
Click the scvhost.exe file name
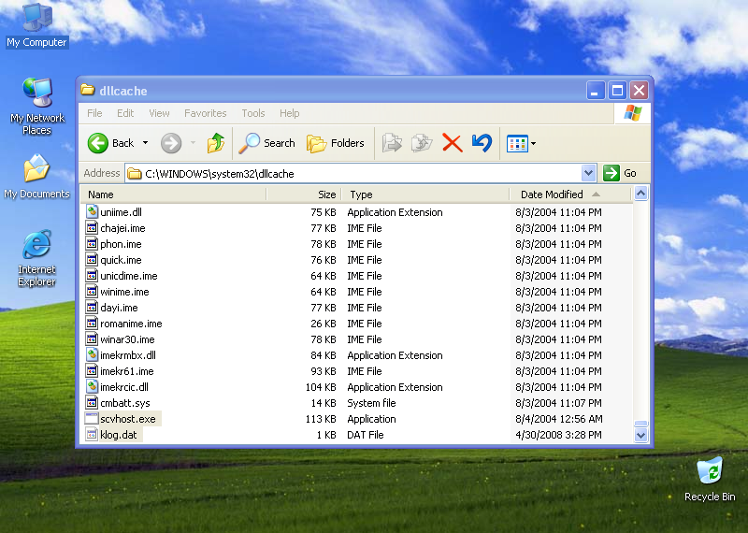pyautogui.click(x=128, y=419)
